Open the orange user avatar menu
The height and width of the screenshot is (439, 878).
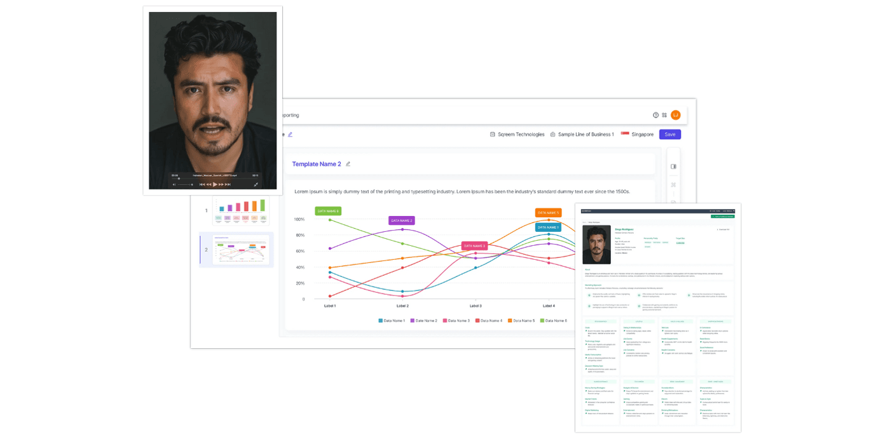[676, 115]
